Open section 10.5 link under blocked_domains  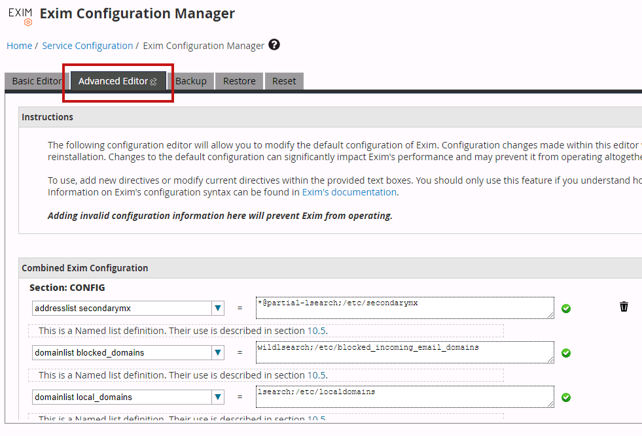pyautogui.click(x=317, y=375)
